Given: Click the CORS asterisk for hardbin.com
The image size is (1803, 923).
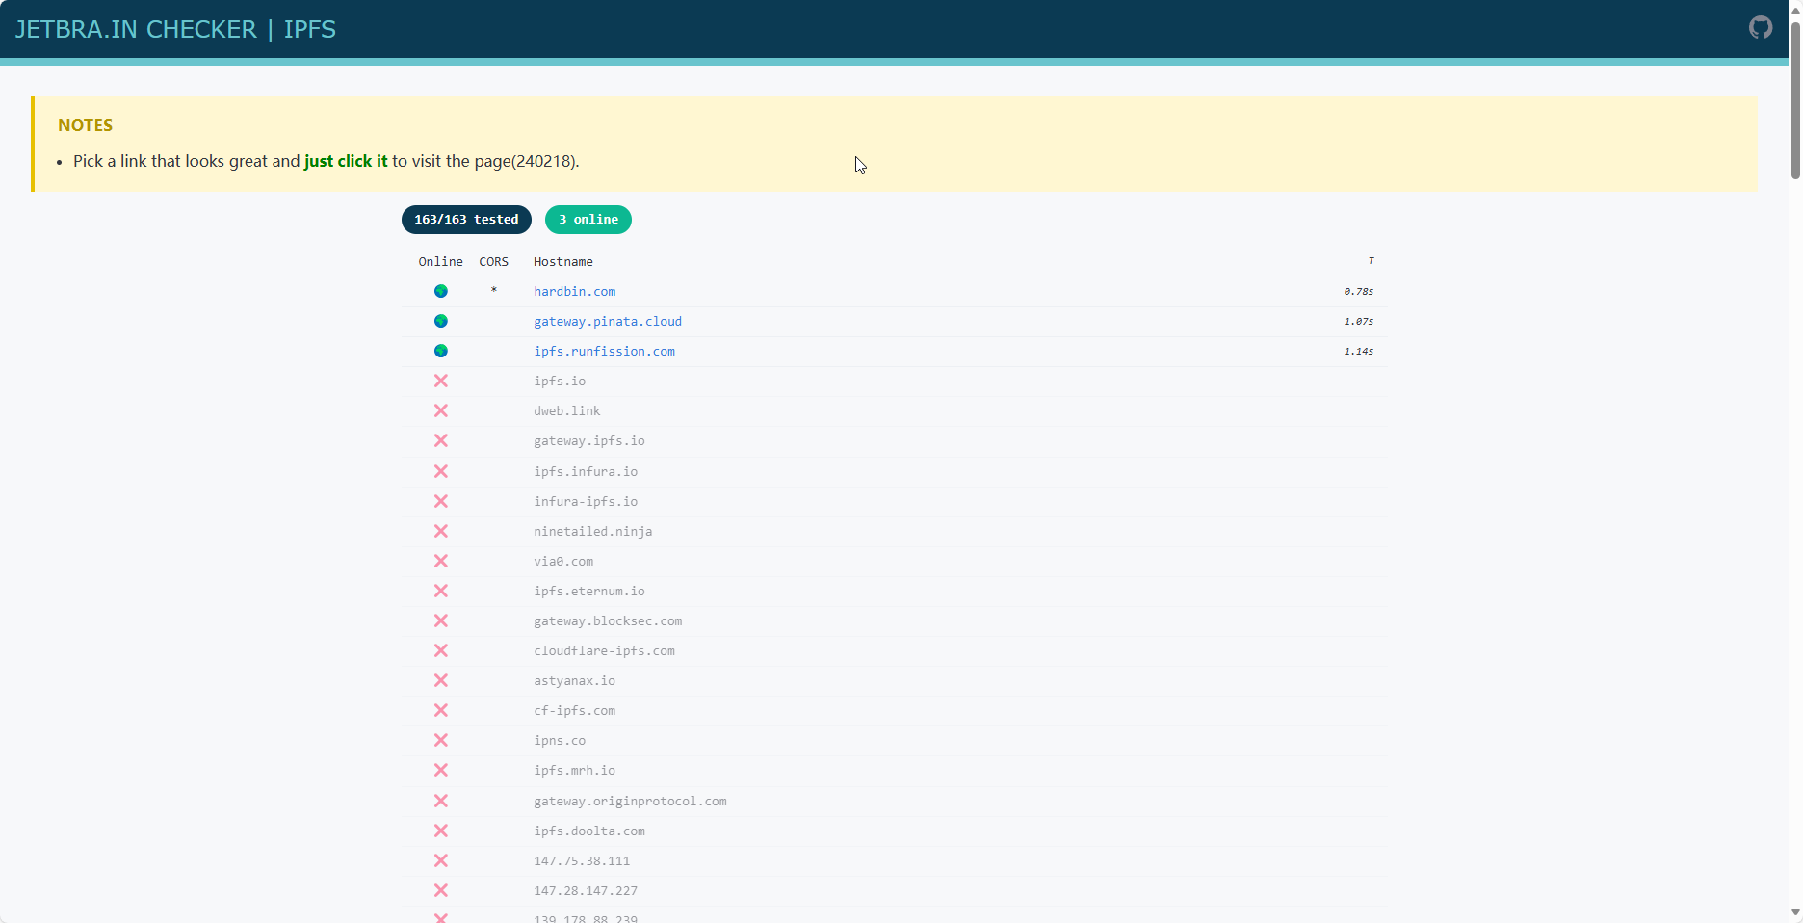Looking at the screenshot, I should 494,291.
